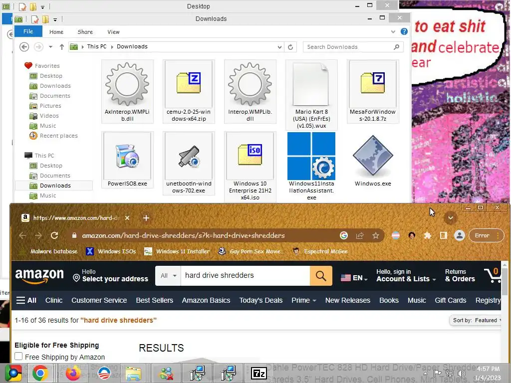
Task: Click Select your address link
Action: (x=111, y=275)
